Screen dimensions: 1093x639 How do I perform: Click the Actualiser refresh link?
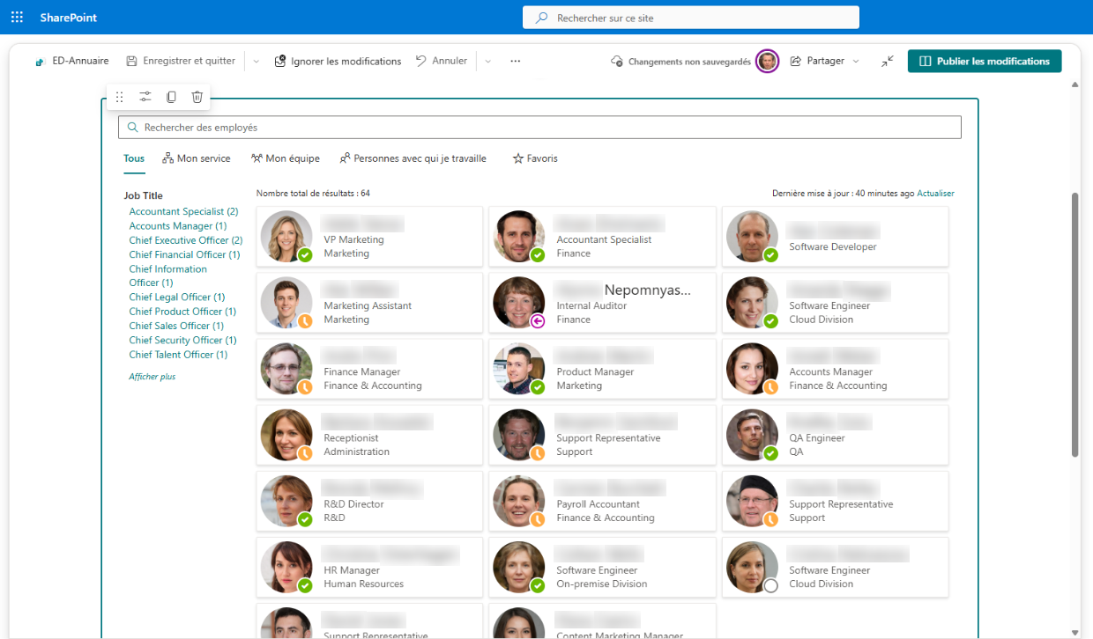pos(935,194)
